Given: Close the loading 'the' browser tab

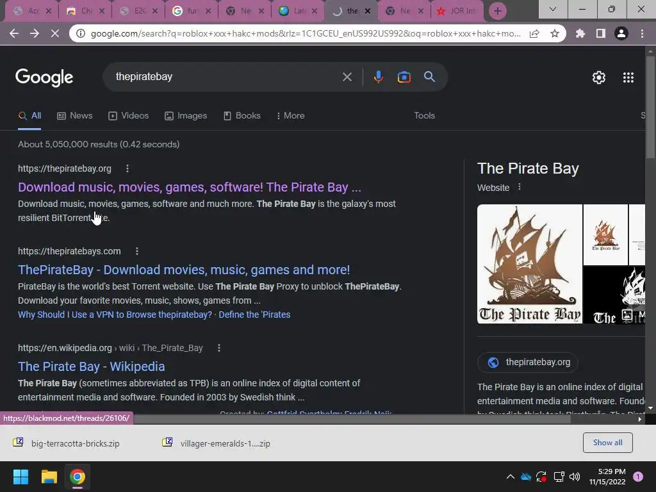Looking at the screenshot, I should 368,11.
